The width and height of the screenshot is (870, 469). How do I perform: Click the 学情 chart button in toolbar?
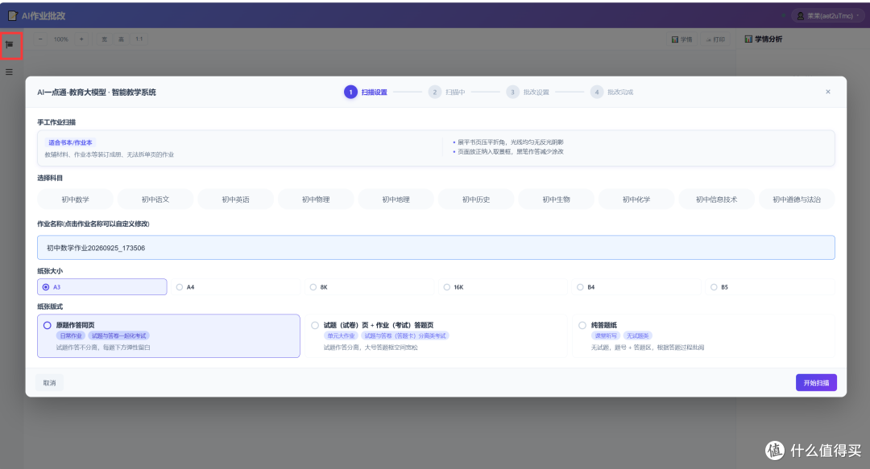point(682,39)
